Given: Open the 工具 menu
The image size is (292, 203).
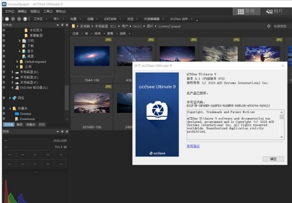Looking at the screenshot, I should tap(48, 11).
